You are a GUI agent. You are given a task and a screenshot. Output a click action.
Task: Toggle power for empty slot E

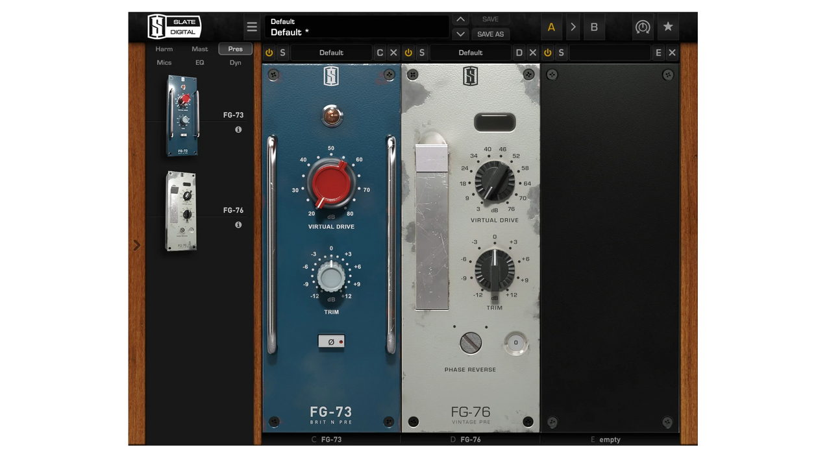548,53
